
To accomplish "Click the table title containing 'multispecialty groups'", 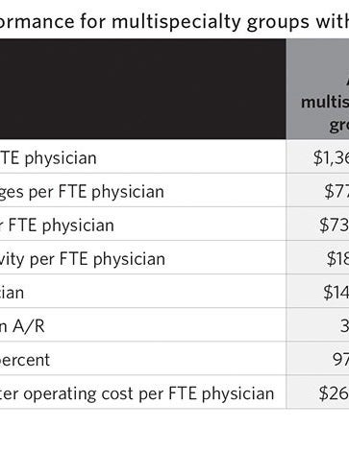I will click(174, 21).
